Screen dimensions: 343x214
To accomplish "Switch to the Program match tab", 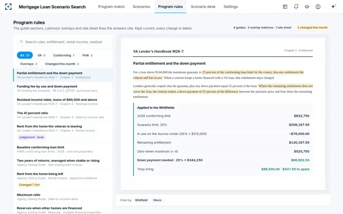I will 111,7.
